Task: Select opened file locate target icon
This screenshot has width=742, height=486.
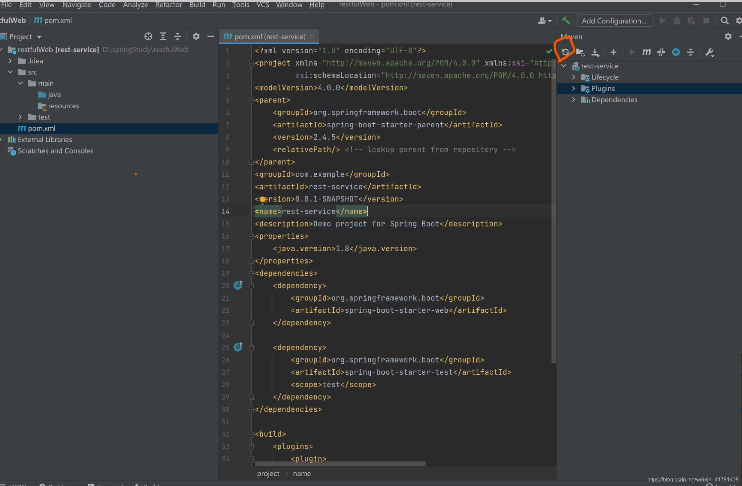Action: click(x=148, y=36)
